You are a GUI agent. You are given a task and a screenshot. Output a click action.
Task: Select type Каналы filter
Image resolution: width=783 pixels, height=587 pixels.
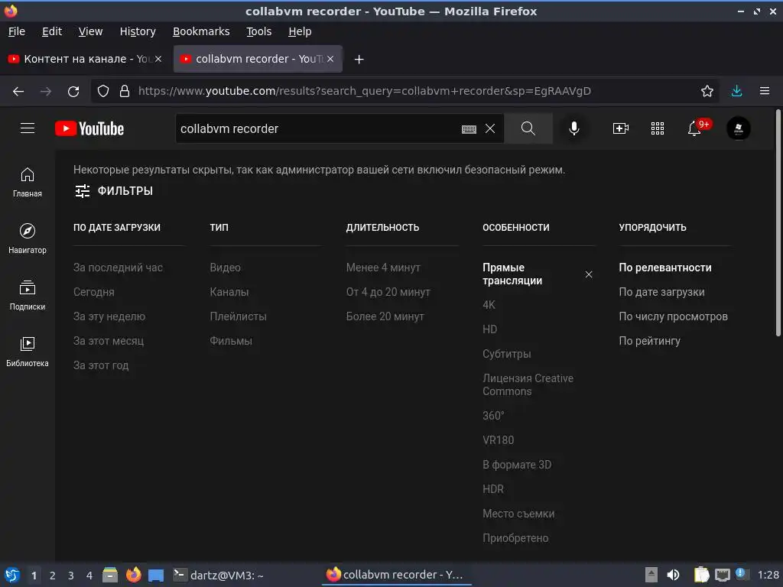[x=229, y=292]
